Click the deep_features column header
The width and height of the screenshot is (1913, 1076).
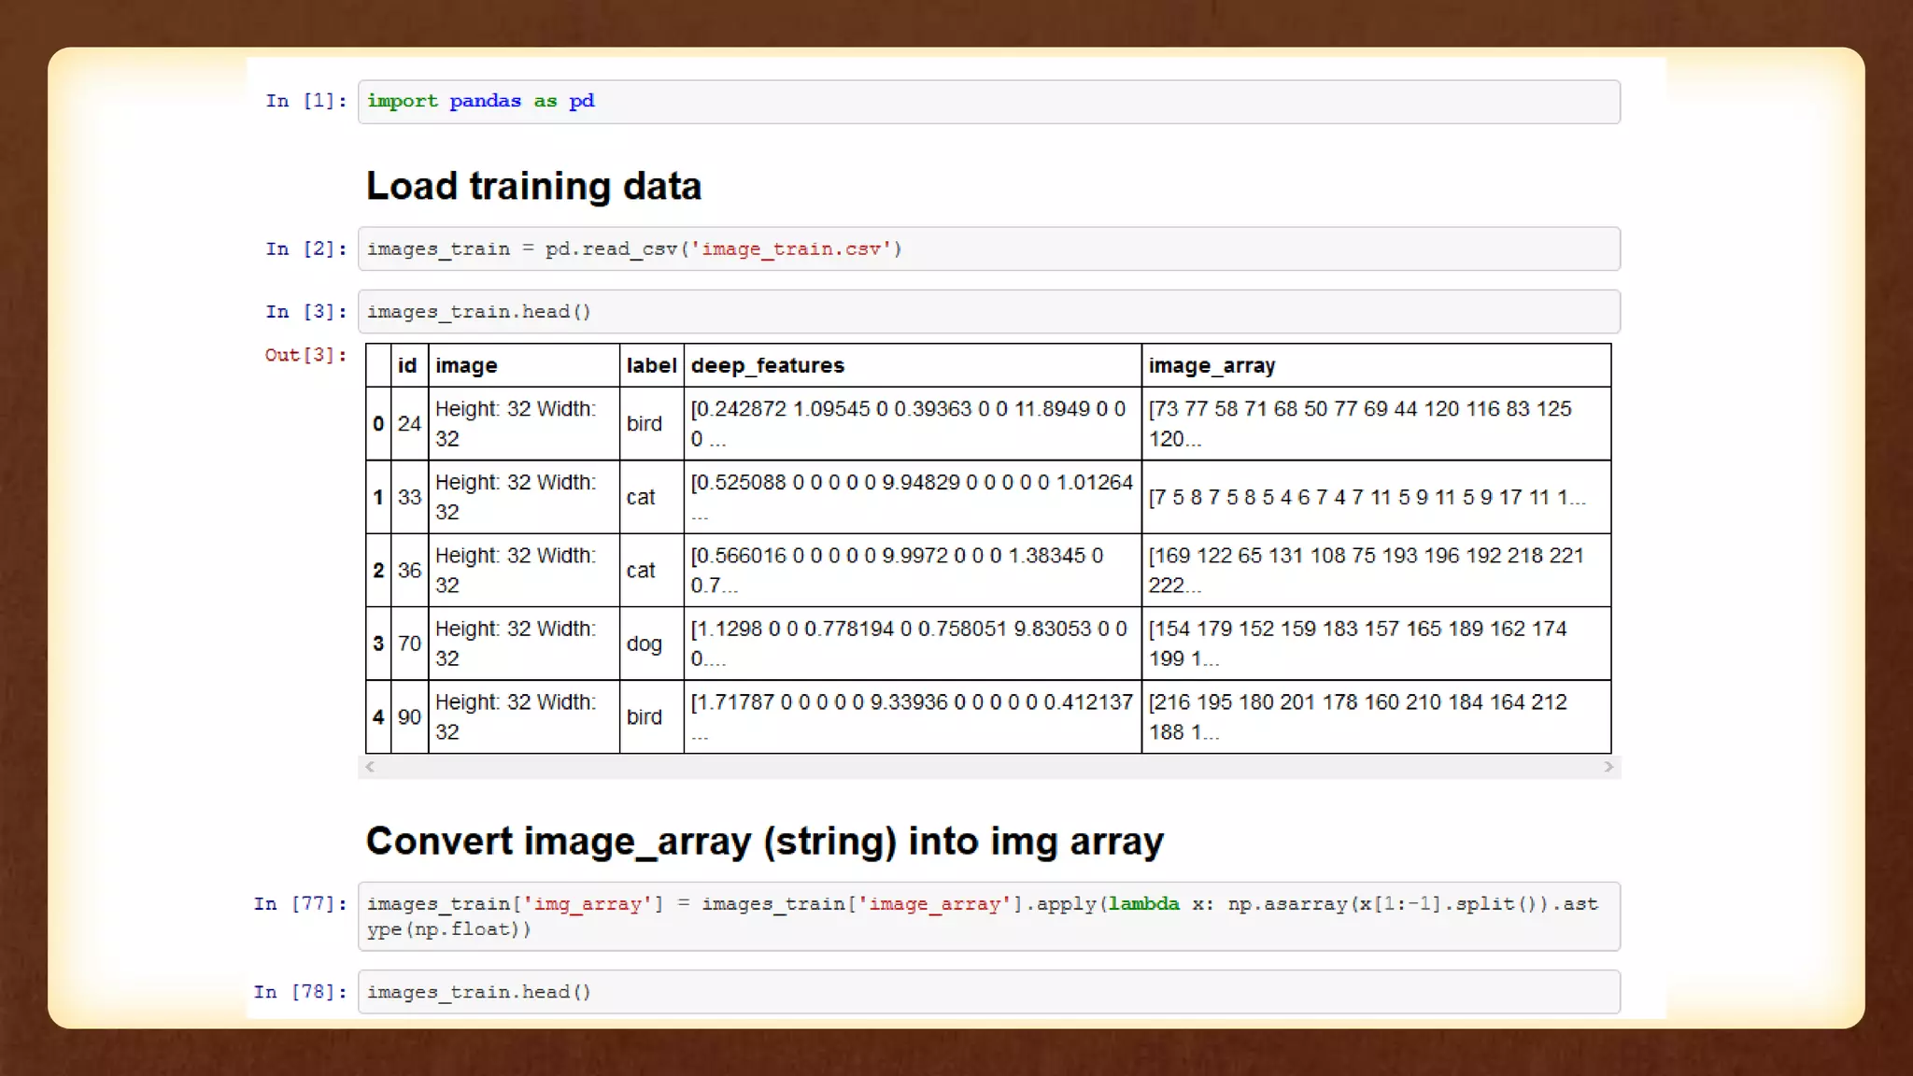767,366
